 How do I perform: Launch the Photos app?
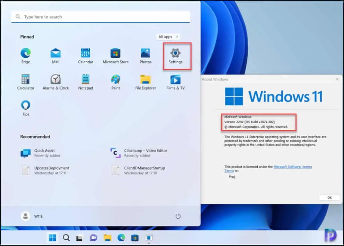pos(145,56)
